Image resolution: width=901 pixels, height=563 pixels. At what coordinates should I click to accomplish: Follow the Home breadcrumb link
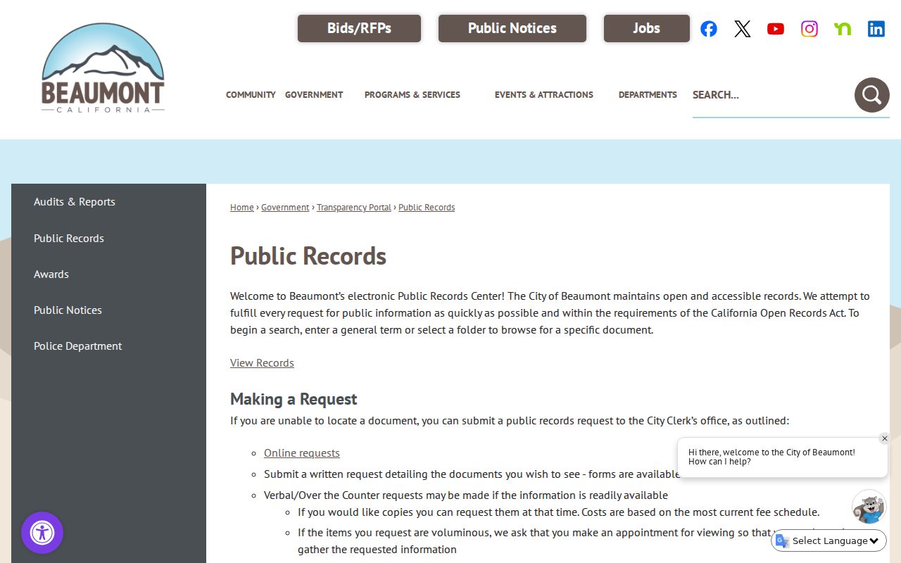click(x=241, y=208)
